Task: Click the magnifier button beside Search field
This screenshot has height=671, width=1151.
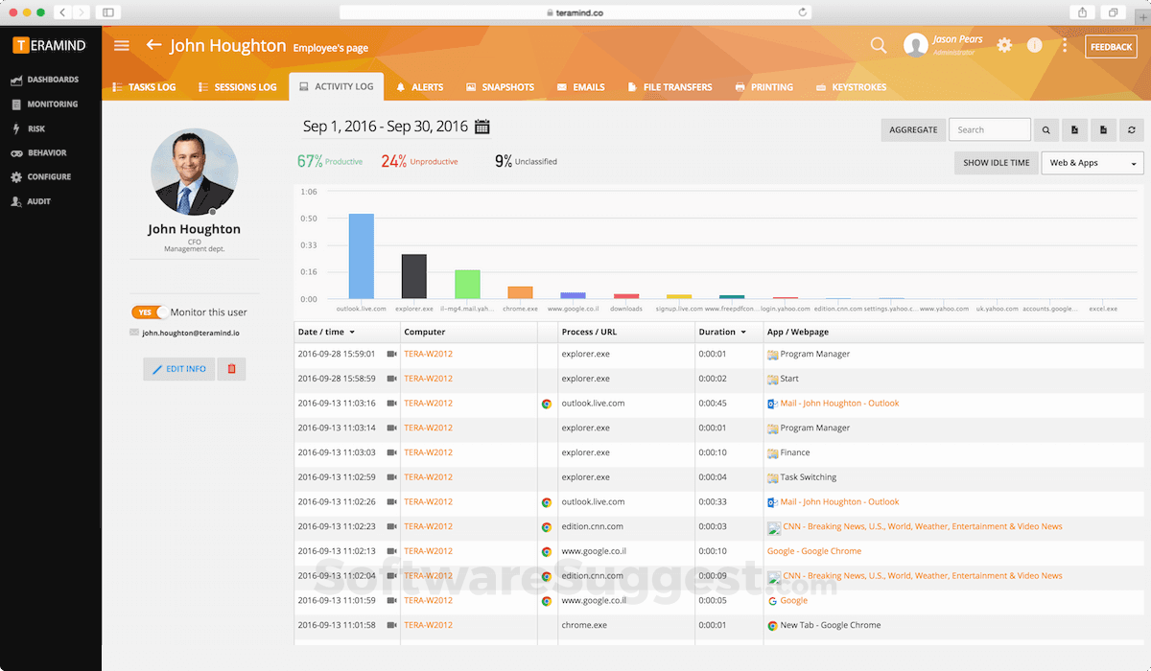Action: [1046, 130]
